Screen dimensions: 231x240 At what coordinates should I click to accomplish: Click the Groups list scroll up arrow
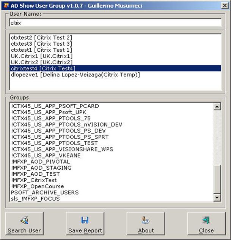coord(217,106)
